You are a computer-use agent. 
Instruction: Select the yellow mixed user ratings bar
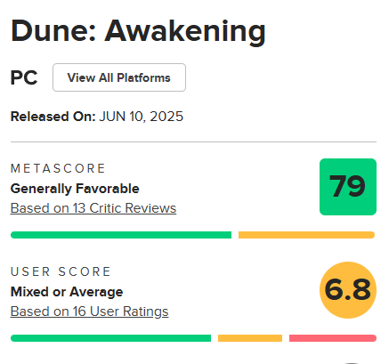point(250,338)
